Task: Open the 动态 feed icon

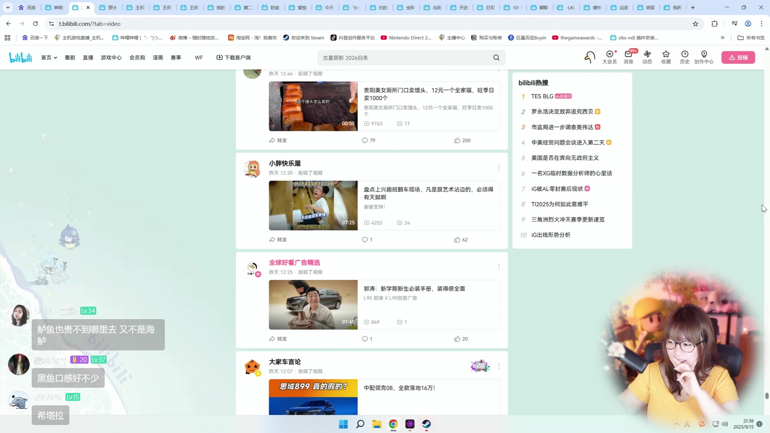Action: (x=647, y=57)
